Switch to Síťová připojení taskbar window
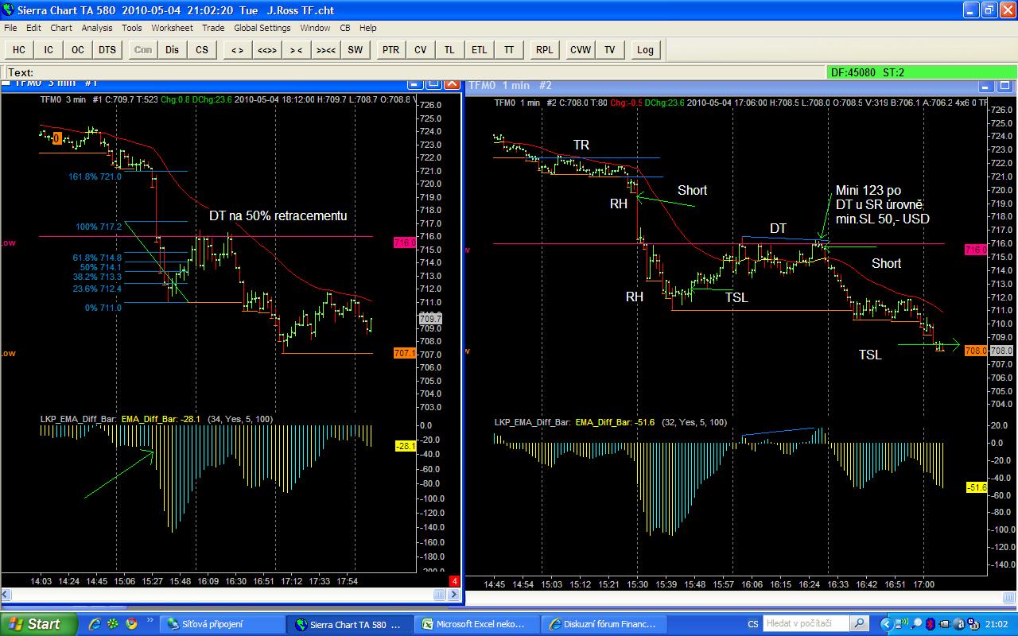This screenshot has height=636, width=1018. point(223,624)
